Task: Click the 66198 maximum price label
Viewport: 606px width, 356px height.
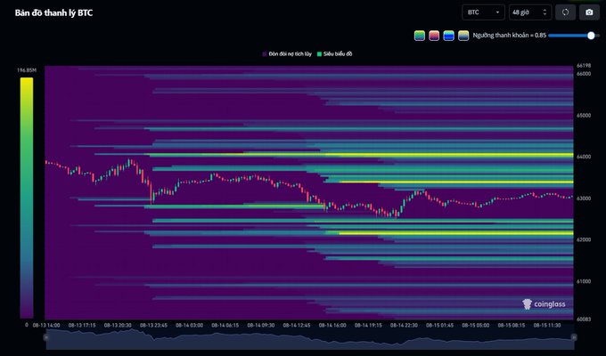Action: 584,66
